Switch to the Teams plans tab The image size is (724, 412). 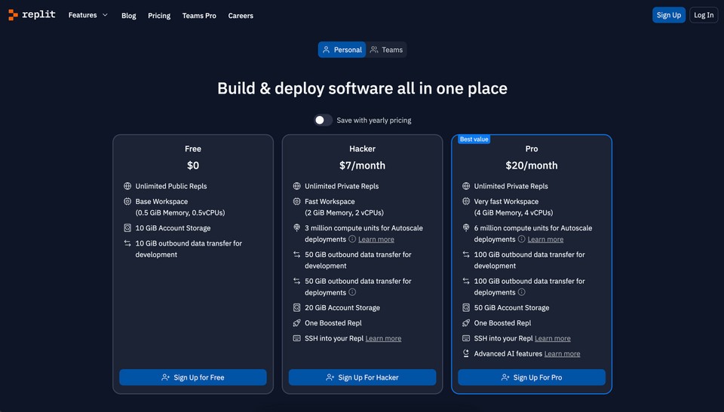386,50
